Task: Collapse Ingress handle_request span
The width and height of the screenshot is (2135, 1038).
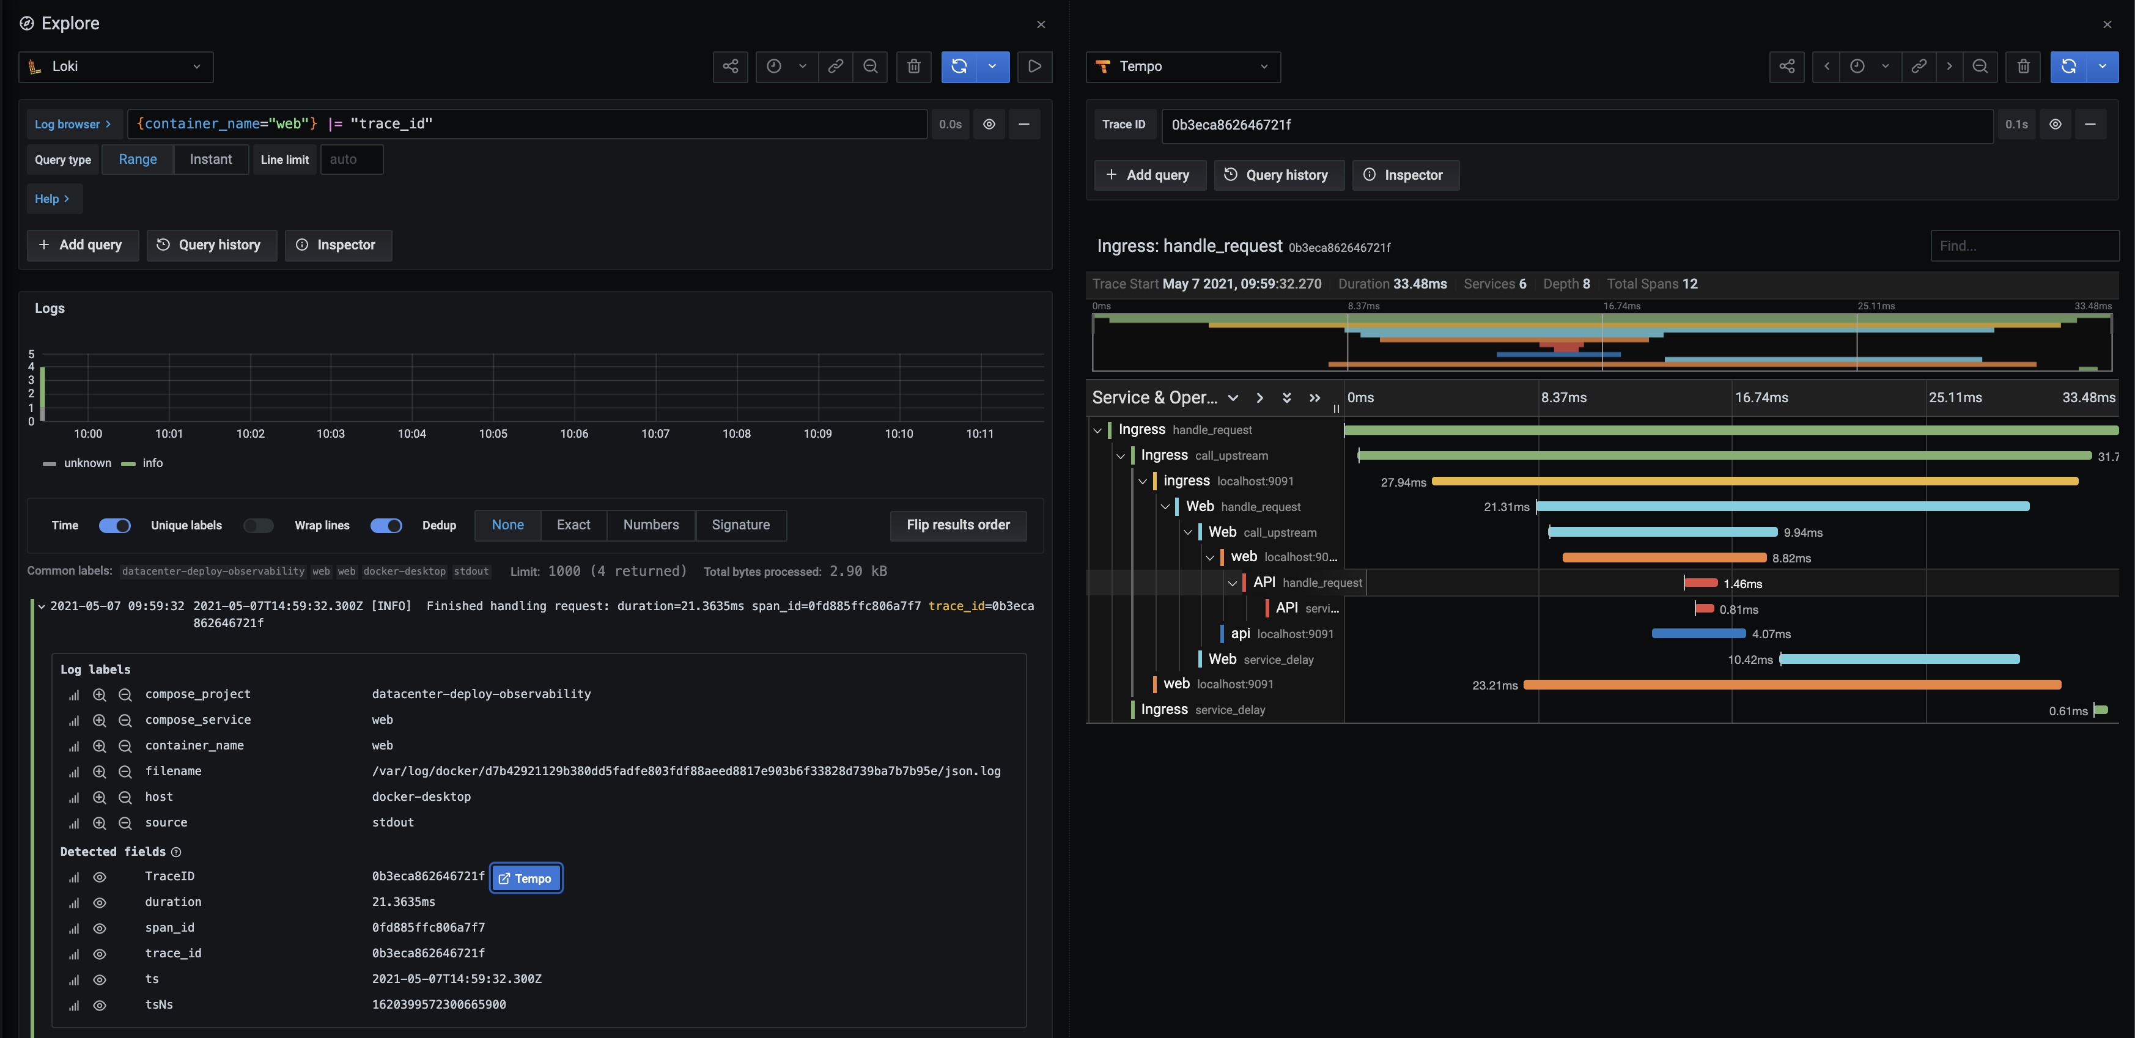Action: click(1097, 430)
